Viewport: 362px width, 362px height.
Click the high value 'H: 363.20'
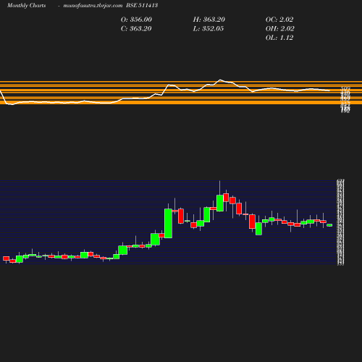[209, 20]
